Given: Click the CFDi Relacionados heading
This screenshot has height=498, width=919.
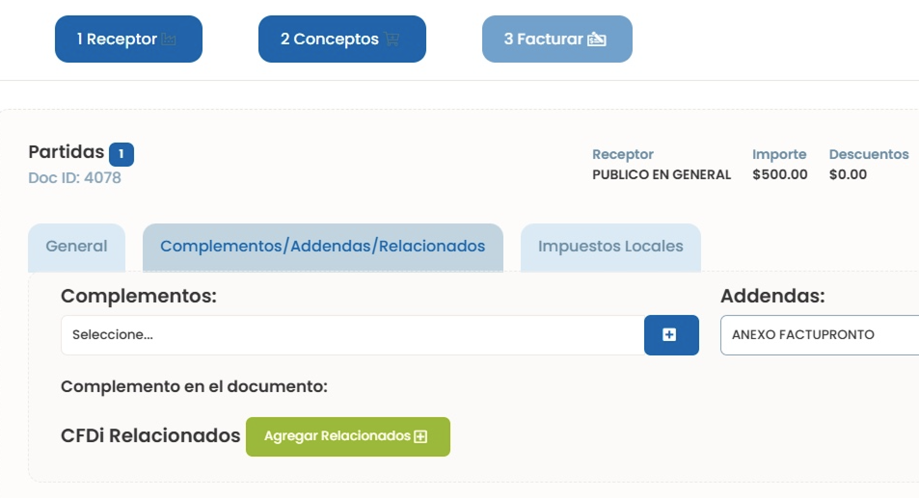Looking at the screenshot, I should click(150, 436).
